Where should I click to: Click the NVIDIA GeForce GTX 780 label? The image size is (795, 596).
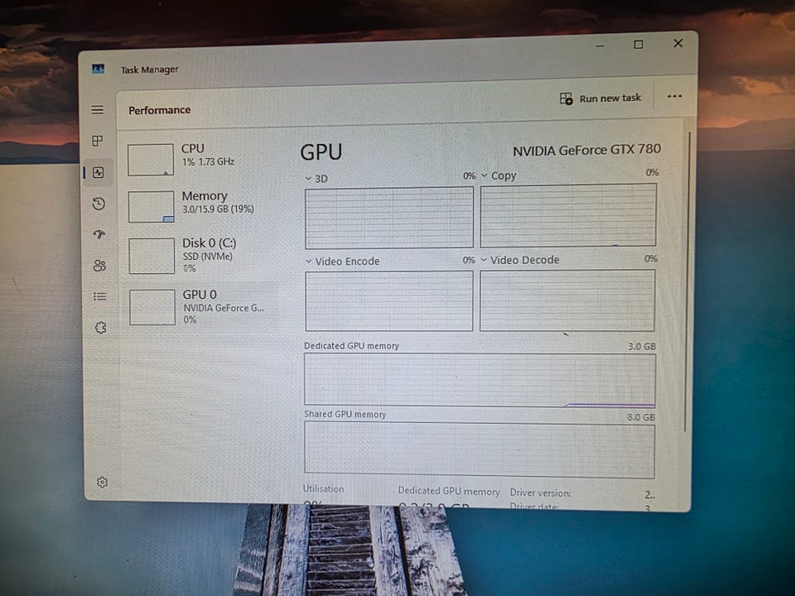[586, 150]
